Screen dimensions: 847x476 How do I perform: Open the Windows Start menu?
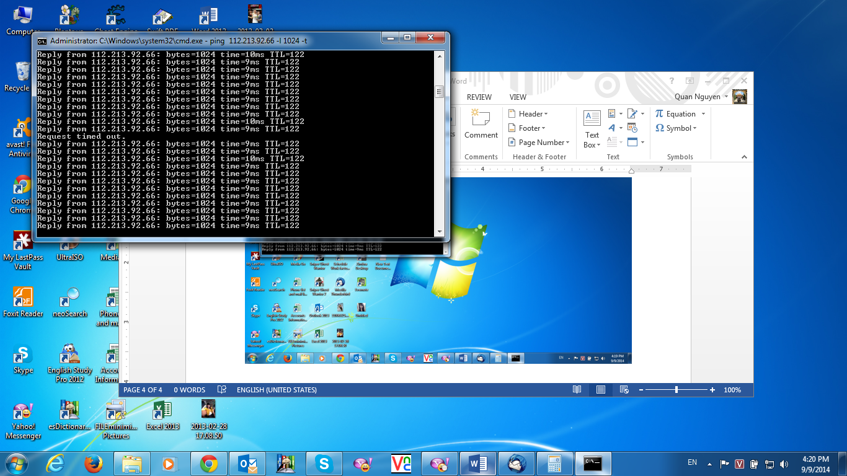coord(17,463)
